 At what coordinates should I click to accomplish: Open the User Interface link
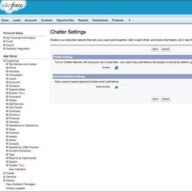[x=17, y=169]
